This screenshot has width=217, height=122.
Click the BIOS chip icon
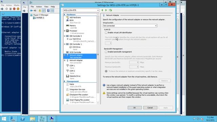coord(67,20)
